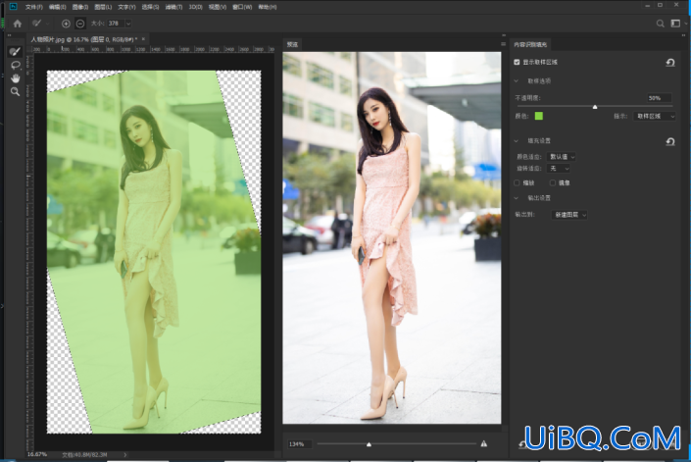Image resolution: width=691 pixels, height=462 pixels.
Task: Reset the sampling options with top reset icon
Action: click(x=670, y=63)
